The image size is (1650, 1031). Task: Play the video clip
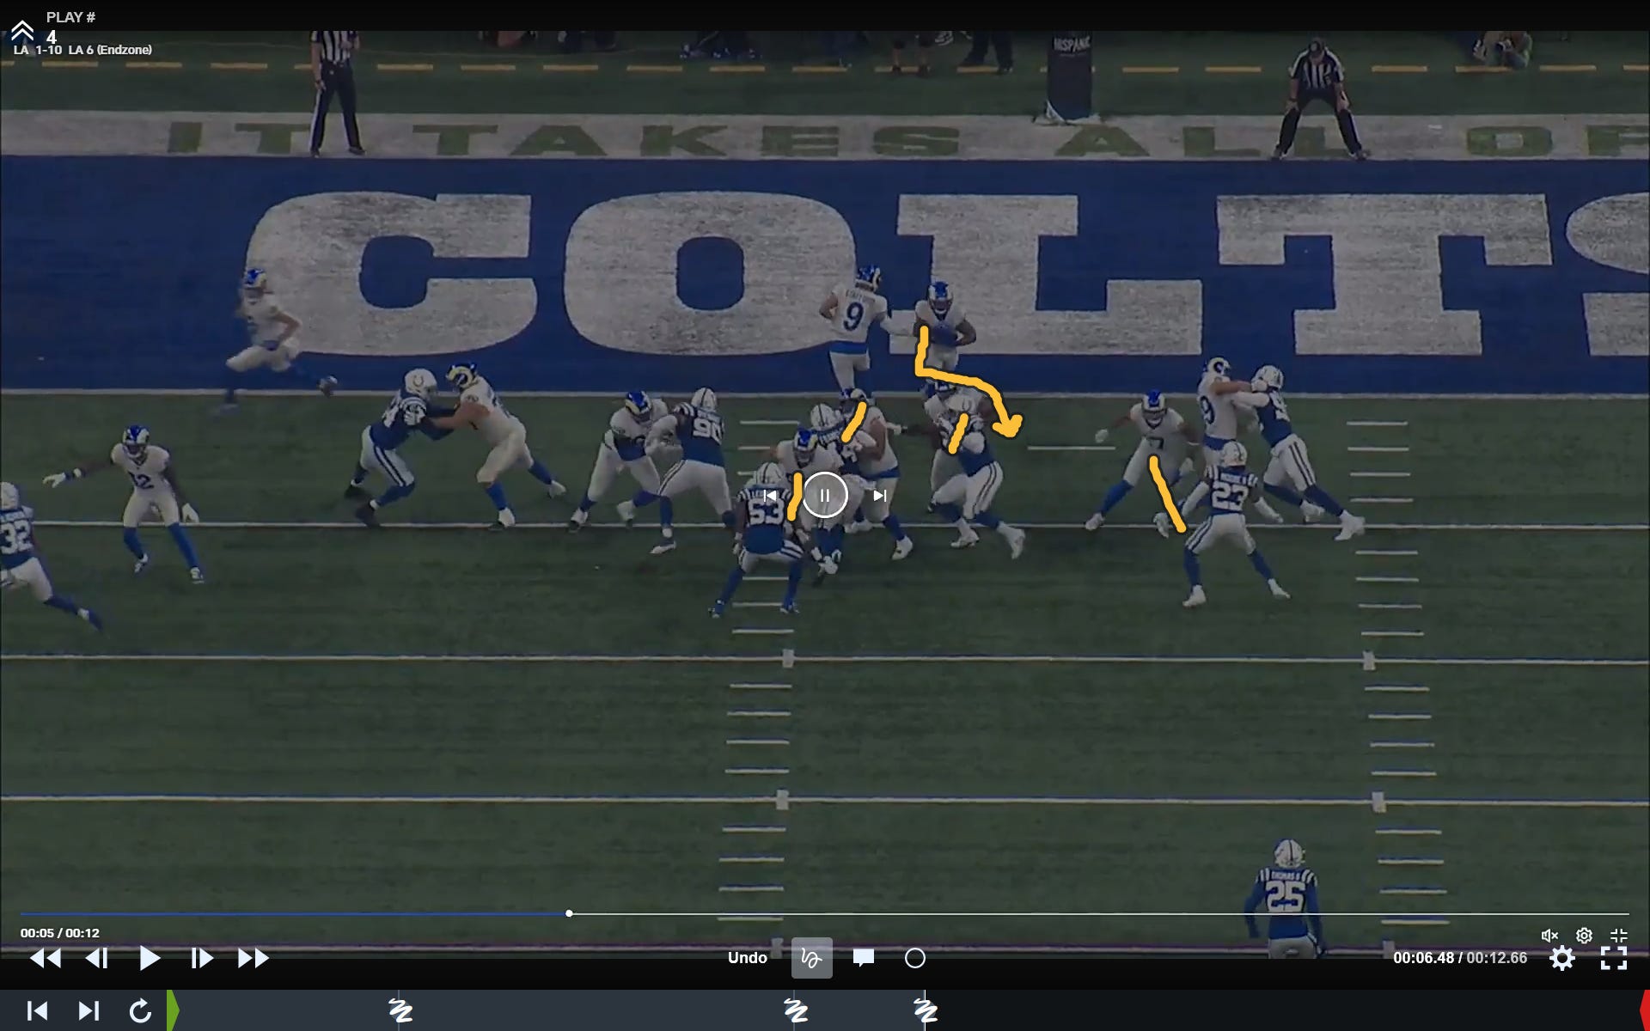pyautogui.click(x=150, y=958)
